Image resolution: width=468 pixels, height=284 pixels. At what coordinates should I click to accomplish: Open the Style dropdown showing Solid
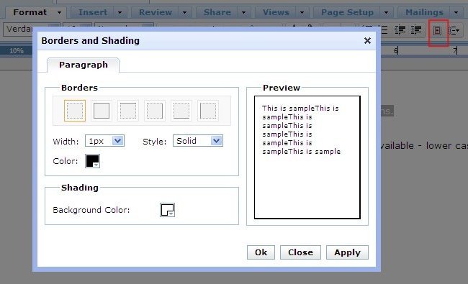click(x=198, y=141)
